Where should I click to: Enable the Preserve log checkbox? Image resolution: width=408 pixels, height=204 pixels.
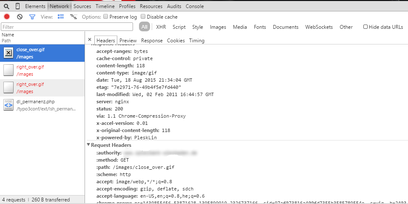point(106,17)
